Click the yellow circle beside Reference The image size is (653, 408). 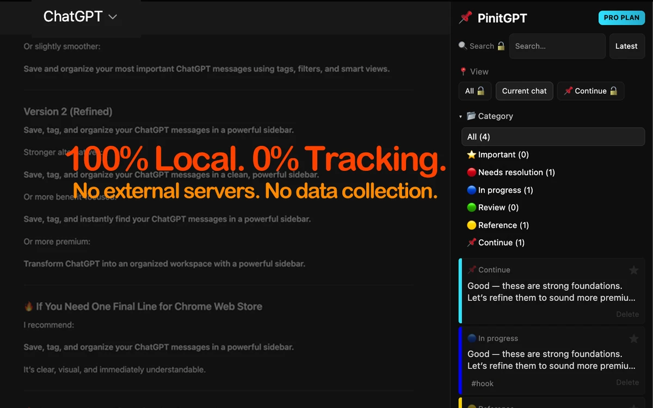(x=472, y=225)
